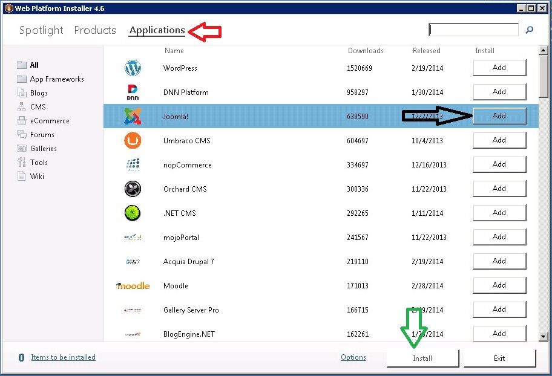Select the All category label
This screenshot has height=376, width=552.
pos(34,65)
